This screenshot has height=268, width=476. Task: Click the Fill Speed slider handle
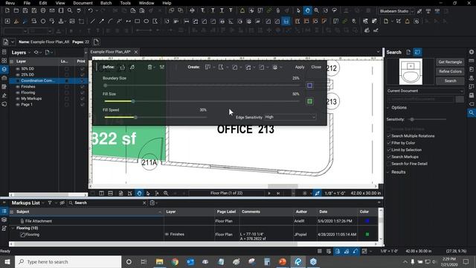(x=135, y=118)
